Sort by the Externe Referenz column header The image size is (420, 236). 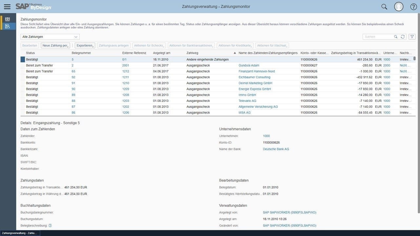[134, 53]
